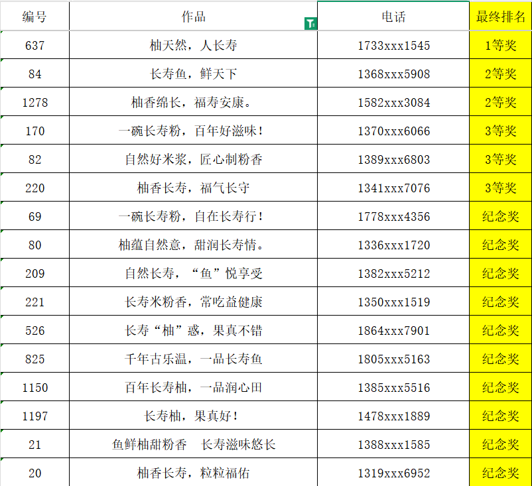Click phone cell 1385xxx5516
Viewport: 532px width, 486px height.
393,387
